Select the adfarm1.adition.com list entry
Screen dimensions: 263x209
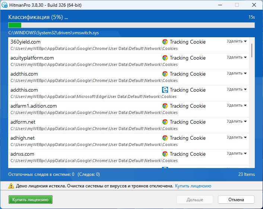tap(128, 109)
